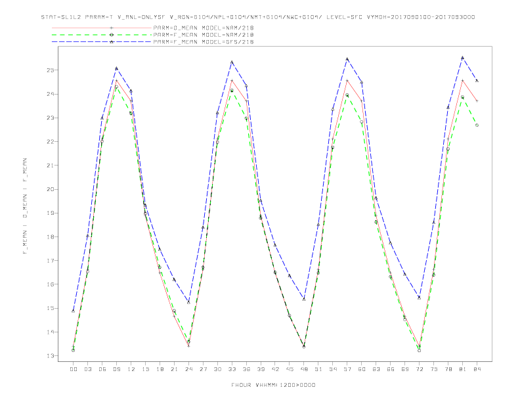Image resolution: width=520 pixels, height=402 pixels.
Task: Click the green dashed legend line sample
Action: (102, 35)
